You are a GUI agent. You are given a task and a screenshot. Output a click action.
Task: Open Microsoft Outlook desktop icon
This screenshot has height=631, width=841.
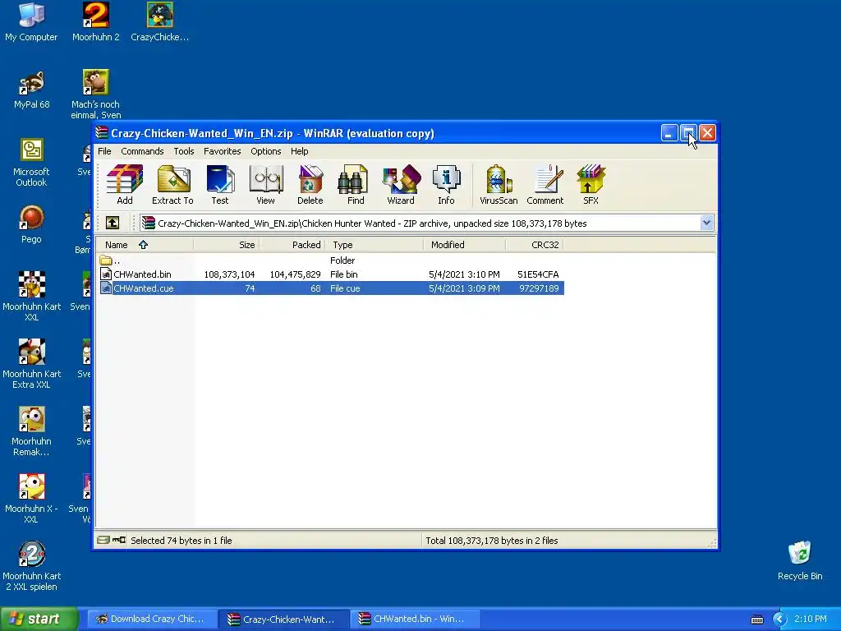coord(32,162)
